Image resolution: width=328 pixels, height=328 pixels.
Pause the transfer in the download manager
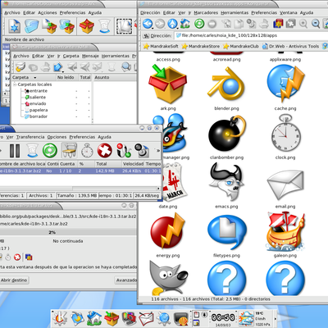[x=15, y=151]
